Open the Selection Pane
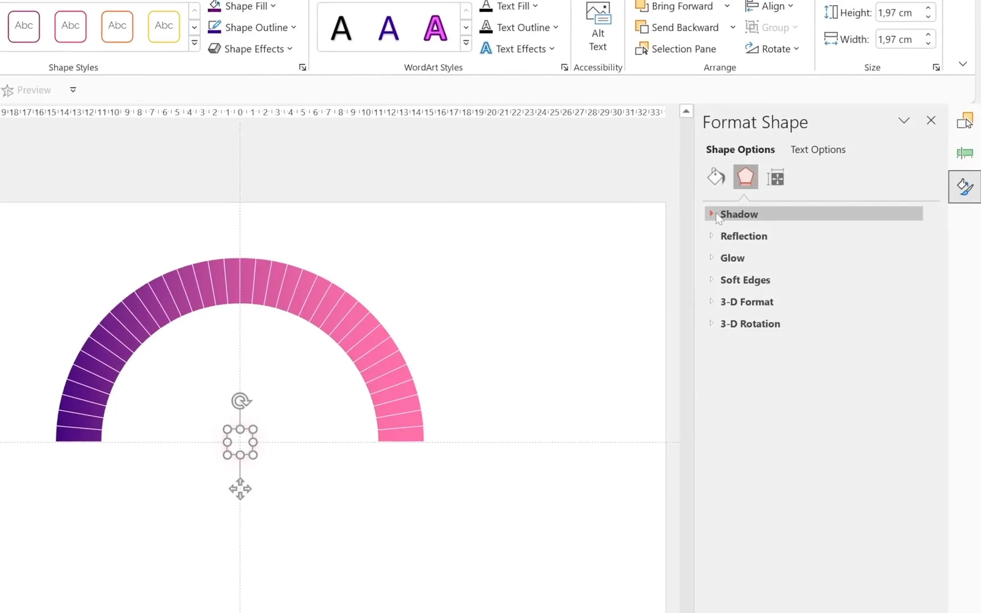The height and width of the screenshot is (613, 981). (x=676, y=49)
